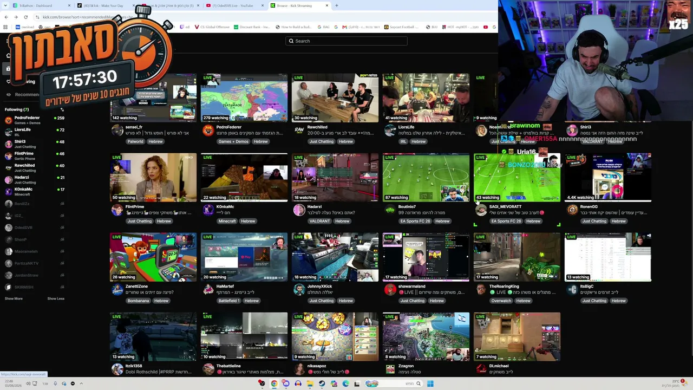Screen dimensions: 693x390
Task: Click the Hebrew tag under HaMartef
Action: [251, 301]
